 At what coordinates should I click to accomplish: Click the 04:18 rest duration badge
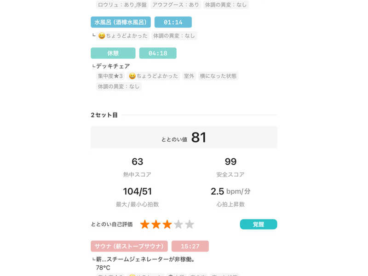[x=158, y=53]
